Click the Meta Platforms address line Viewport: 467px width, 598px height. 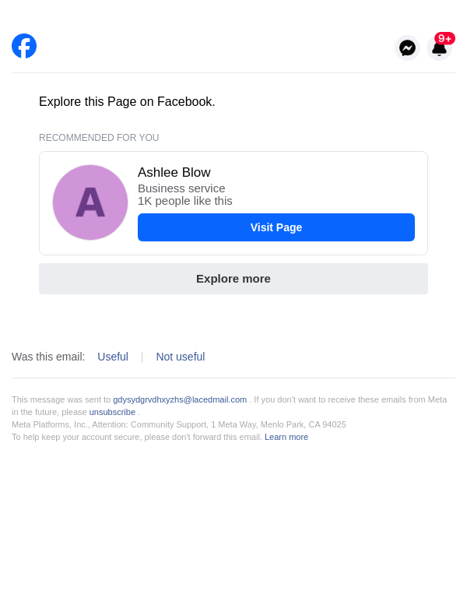[179, 424]
